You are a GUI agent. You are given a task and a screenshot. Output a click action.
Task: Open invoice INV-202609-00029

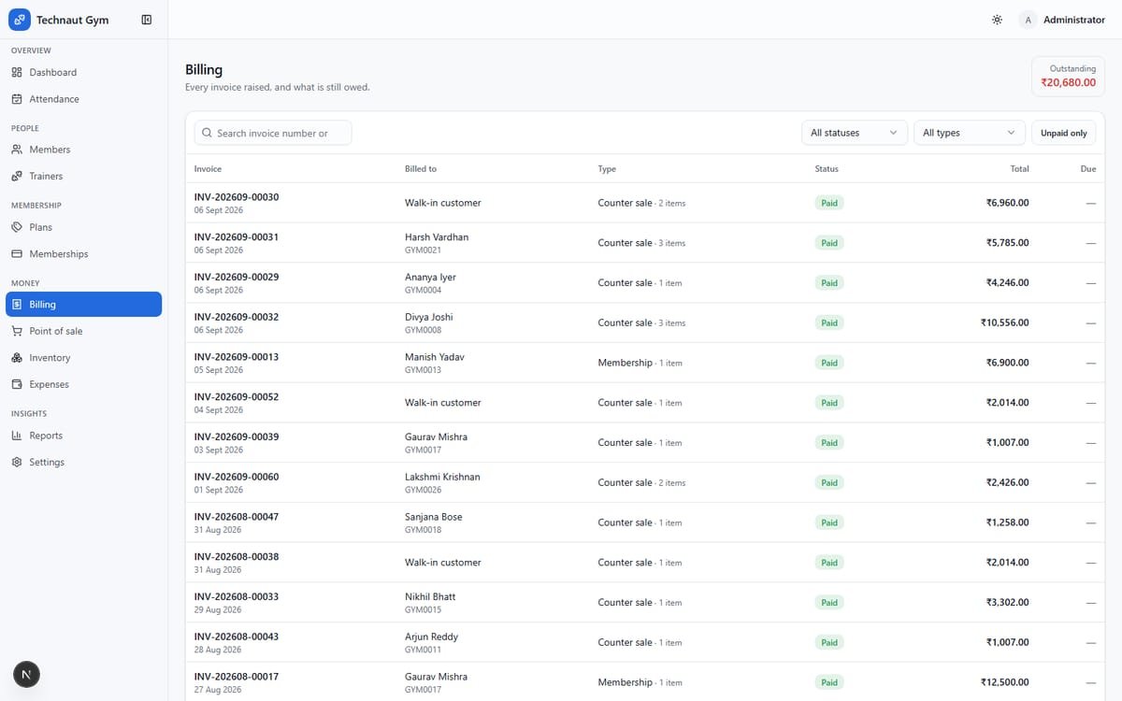[237, 278]
